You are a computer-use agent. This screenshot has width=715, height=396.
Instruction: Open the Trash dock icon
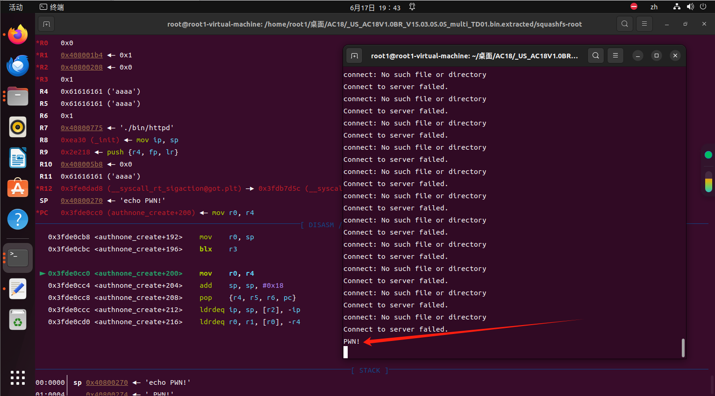pos(18,320)
